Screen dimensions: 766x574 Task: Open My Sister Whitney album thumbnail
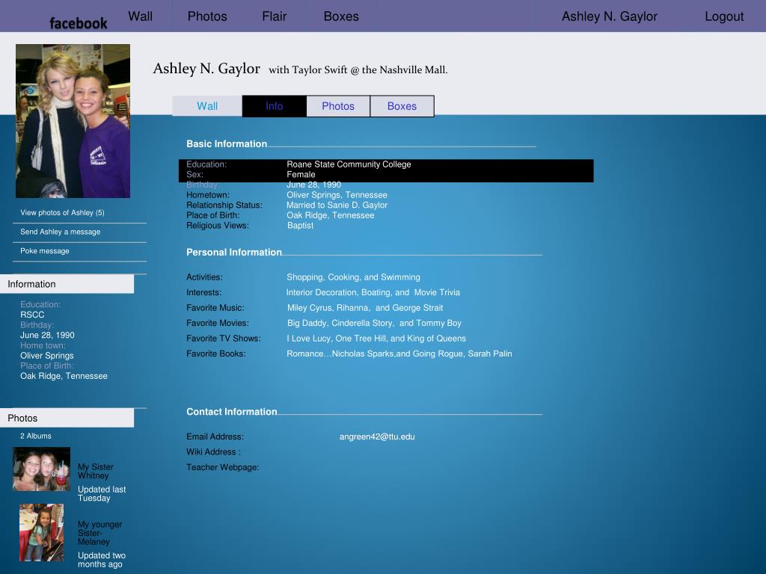point(42,469)
